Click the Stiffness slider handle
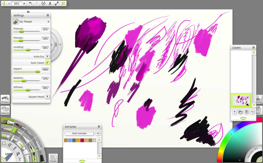 (28, 90)
